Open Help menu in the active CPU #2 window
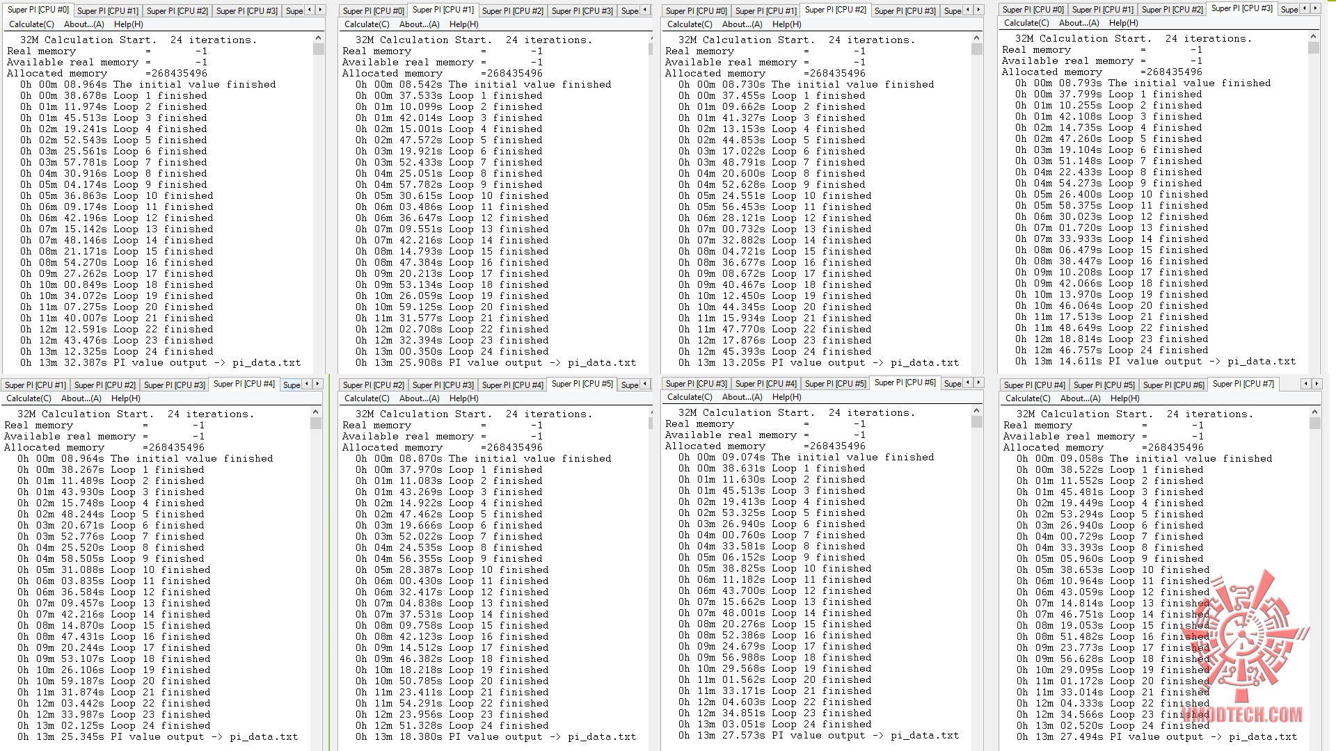 click(786, 24)
